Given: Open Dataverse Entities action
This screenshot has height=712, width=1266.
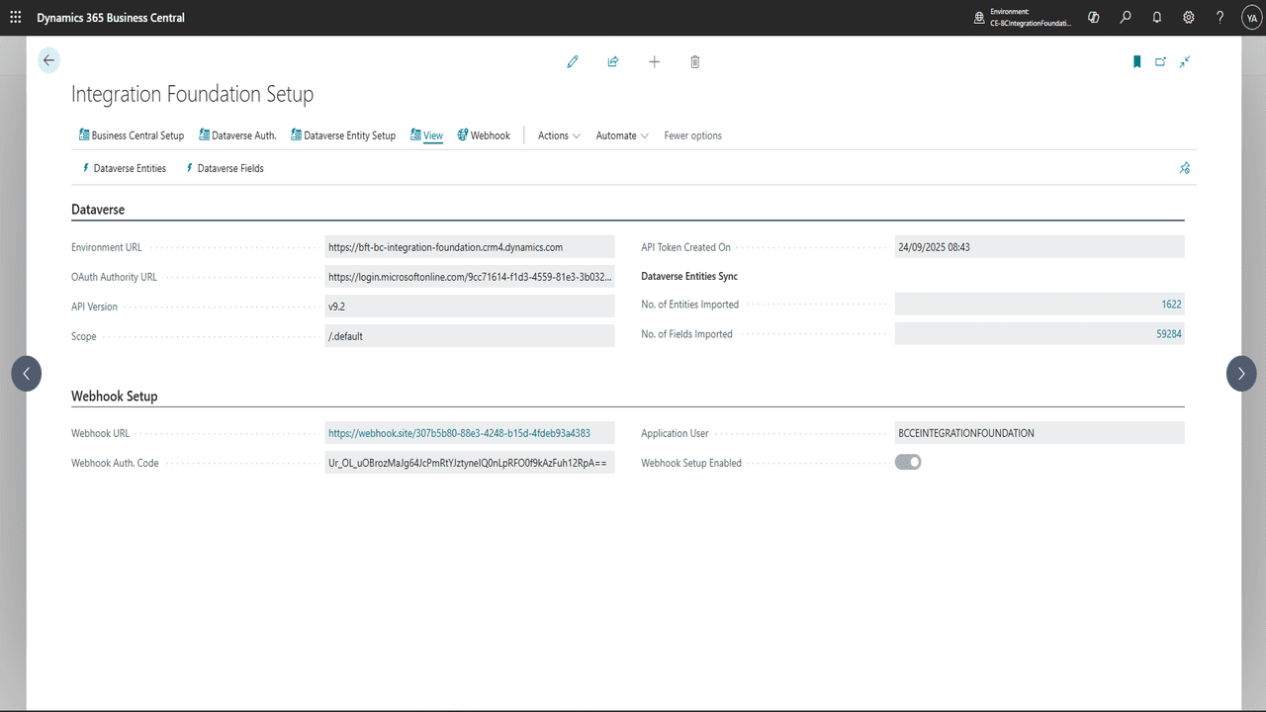Looking at the screenshot, I should 124,168.
